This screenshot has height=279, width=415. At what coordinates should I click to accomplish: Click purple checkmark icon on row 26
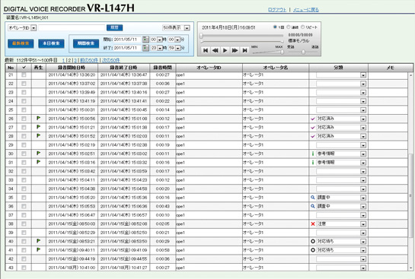[x=313, y=119]
